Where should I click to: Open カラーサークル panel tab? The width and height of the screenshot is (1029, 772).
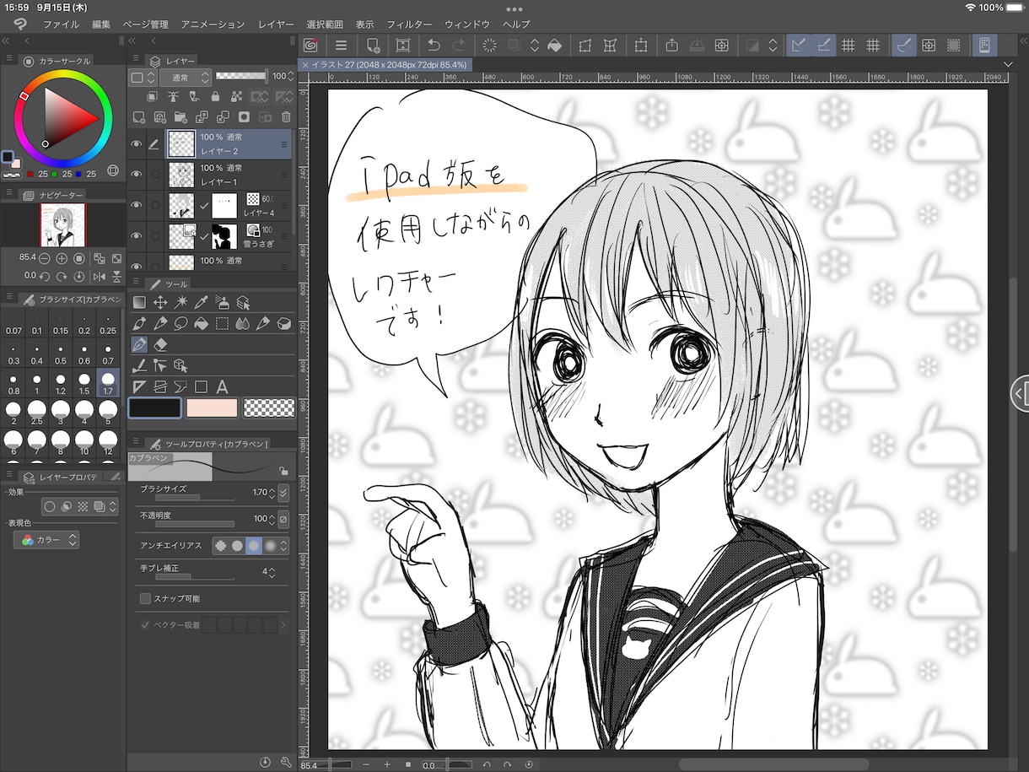[56, 61]
